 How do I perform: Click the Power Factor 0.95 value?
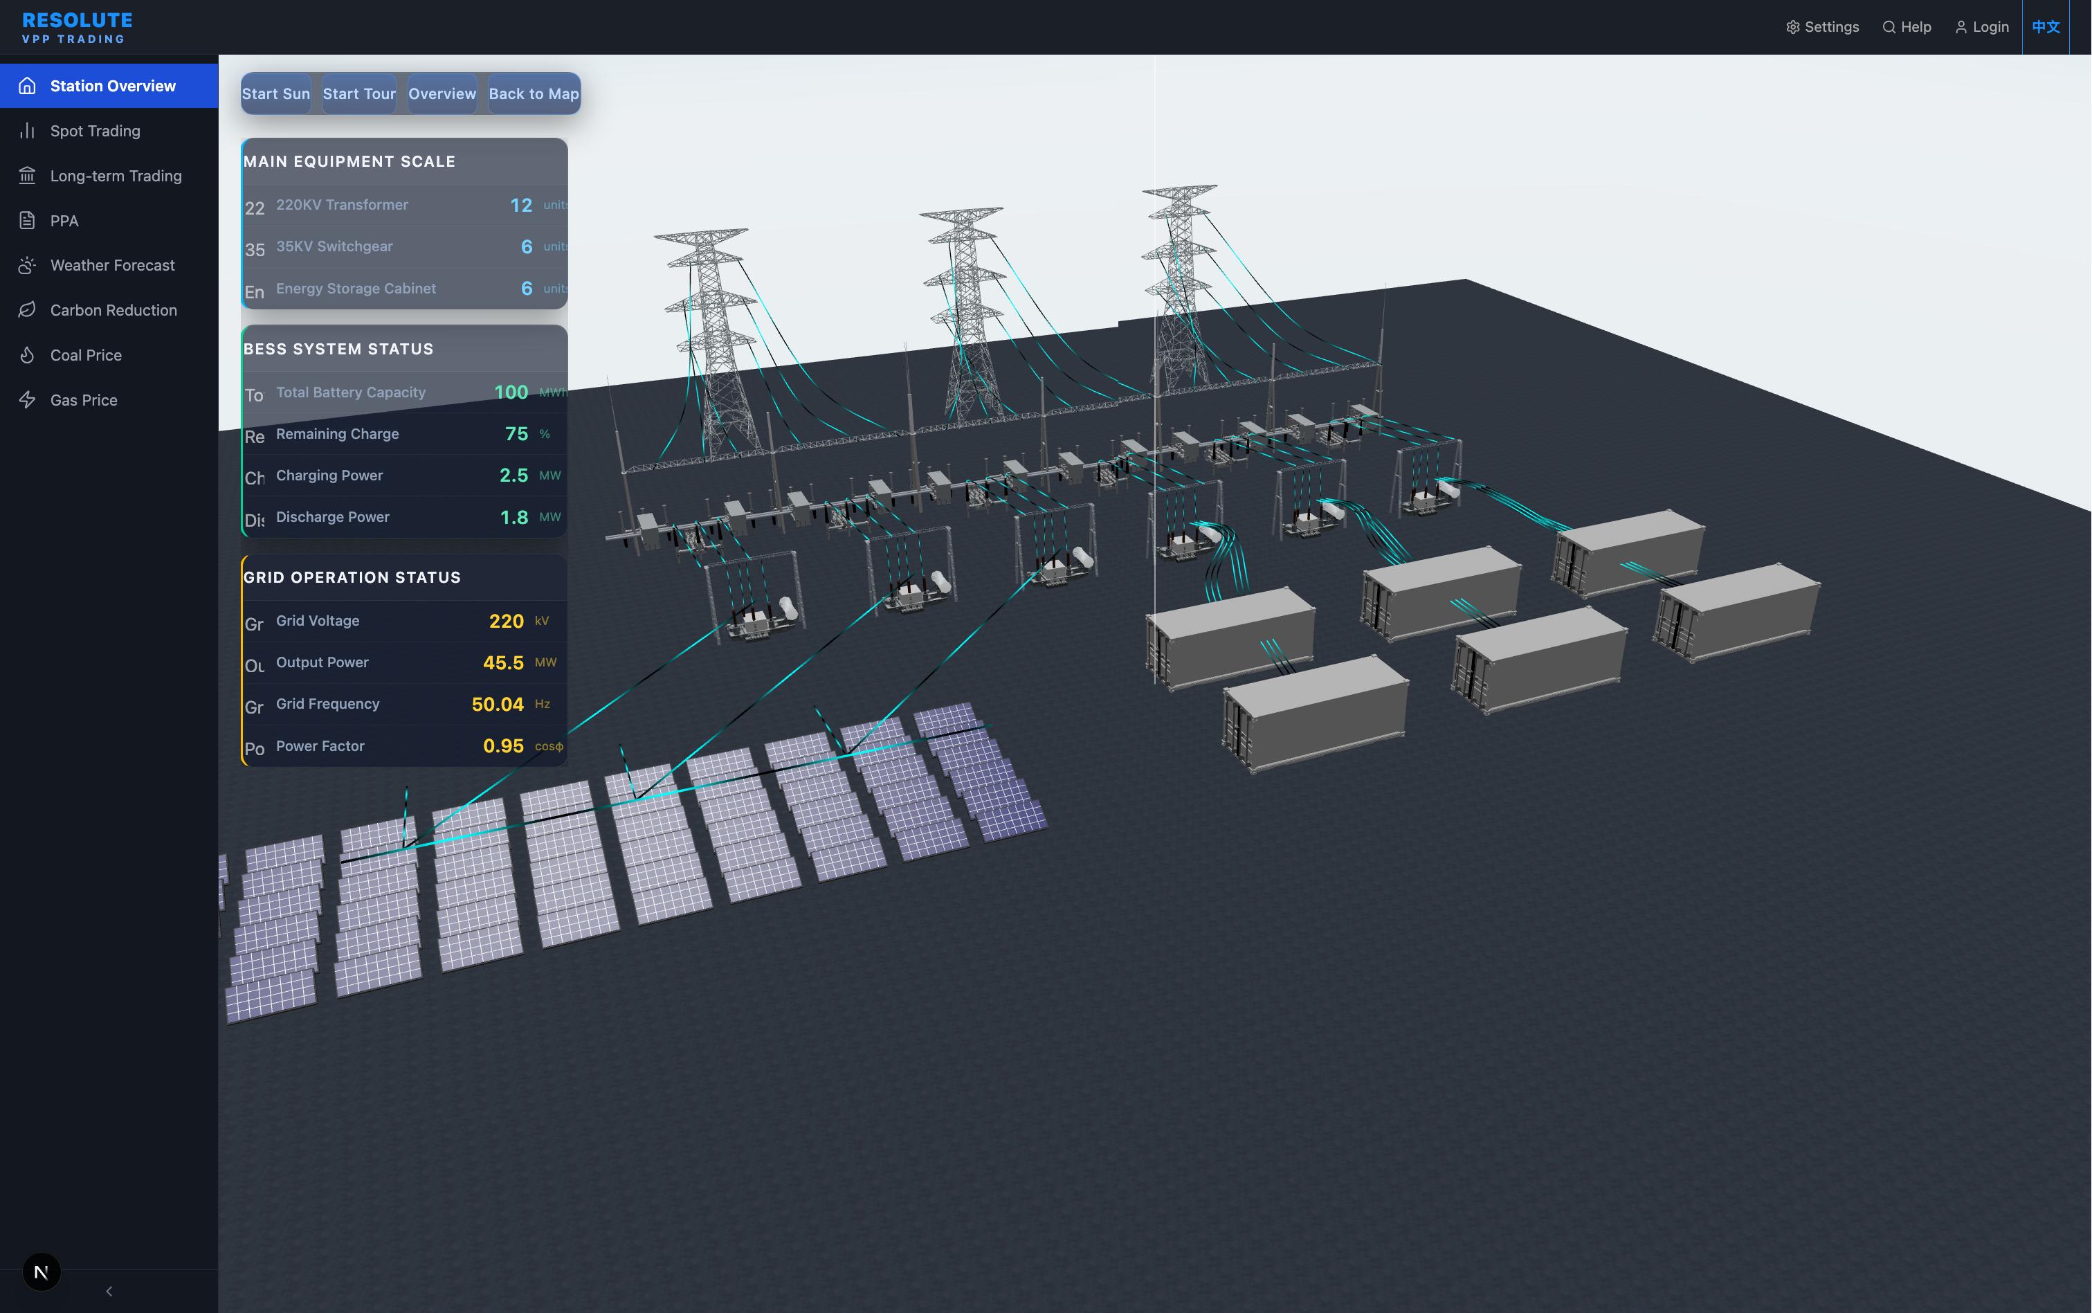click(x=504, y=746)
